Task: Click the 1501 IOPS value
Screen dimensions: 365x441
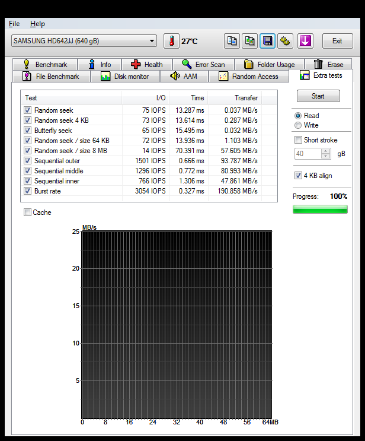Action: 151,161
